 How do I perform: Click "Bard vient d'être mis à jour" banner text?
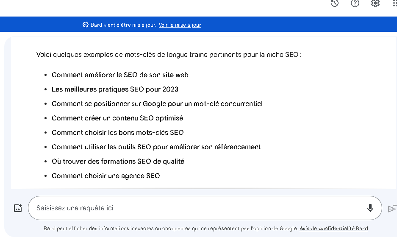click(123, 25)
